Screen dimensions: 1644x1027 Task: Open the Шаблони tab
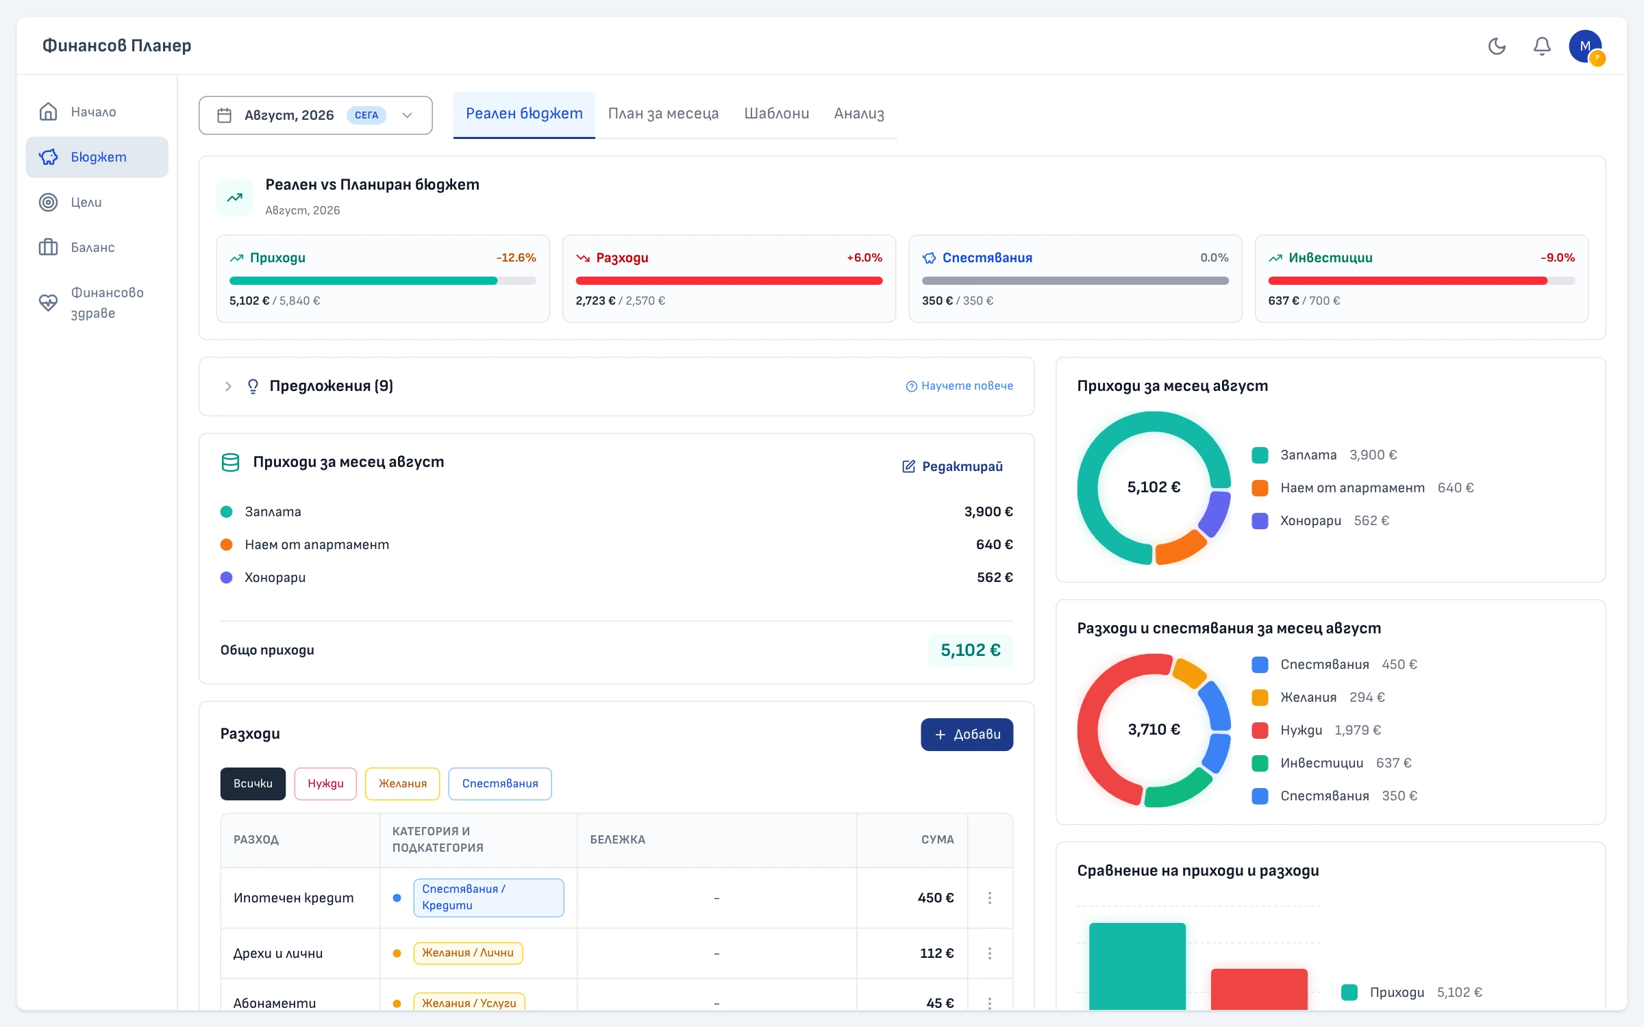777,114
